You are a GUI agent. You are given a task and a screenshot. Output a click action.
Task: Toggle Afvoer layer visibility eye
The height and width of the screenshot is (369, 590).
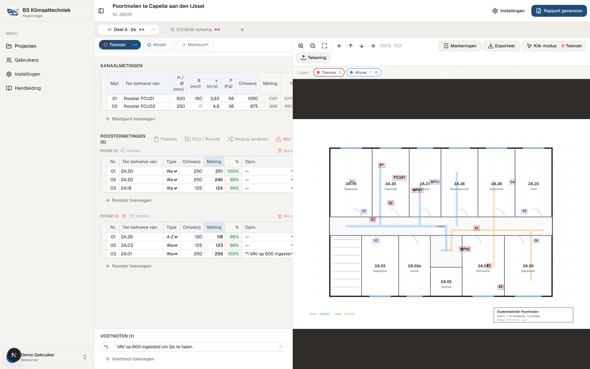(376, 72)
